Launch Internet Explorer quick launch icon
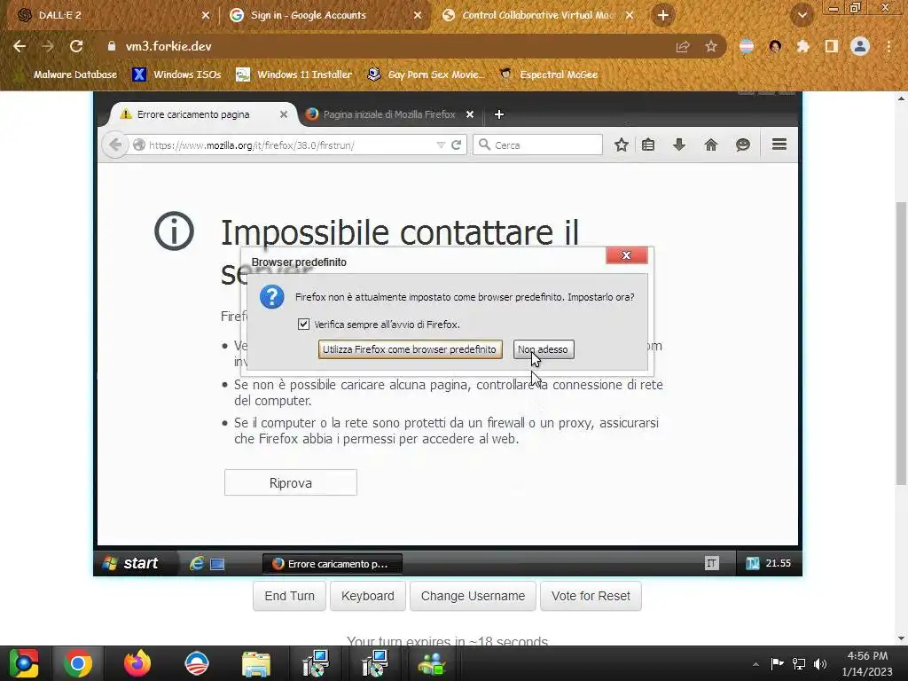The width and height of the screenshot is (908, 681). pyautogui.click(x=196, y=563)
